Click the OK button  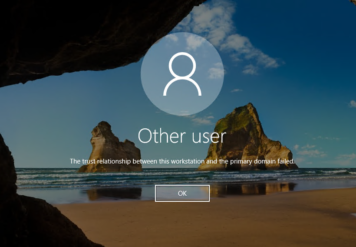click(x=182, y=194)
